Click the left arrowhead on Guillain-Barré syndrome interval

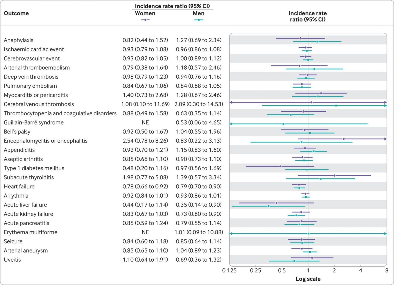tap(231, 124)
